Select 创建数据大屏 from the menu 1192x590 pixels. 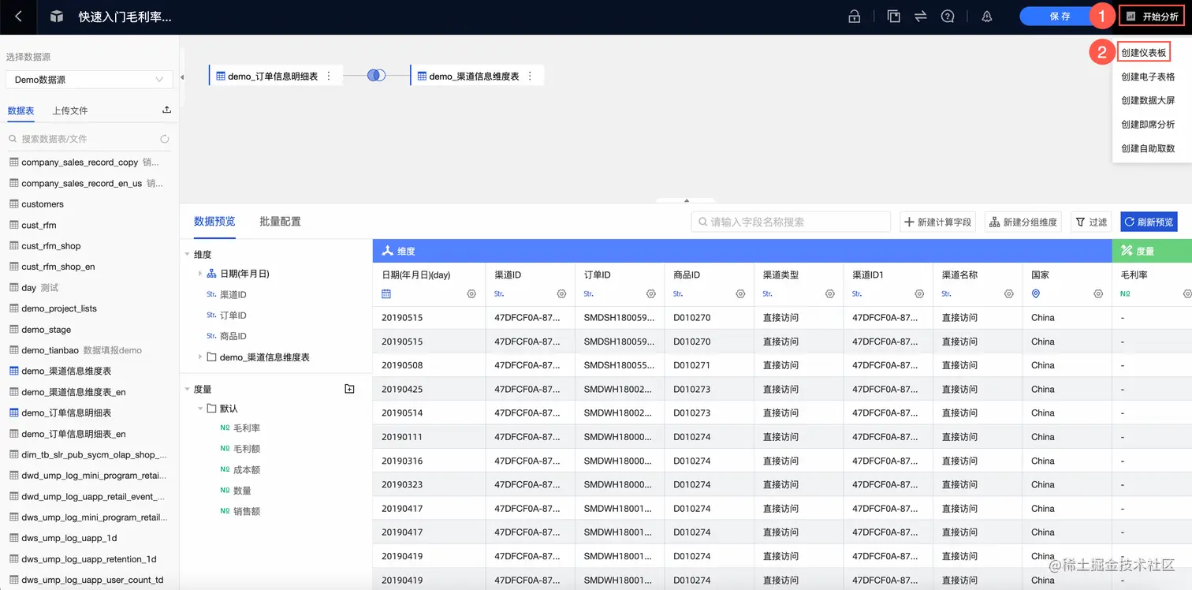(1148, 100)
